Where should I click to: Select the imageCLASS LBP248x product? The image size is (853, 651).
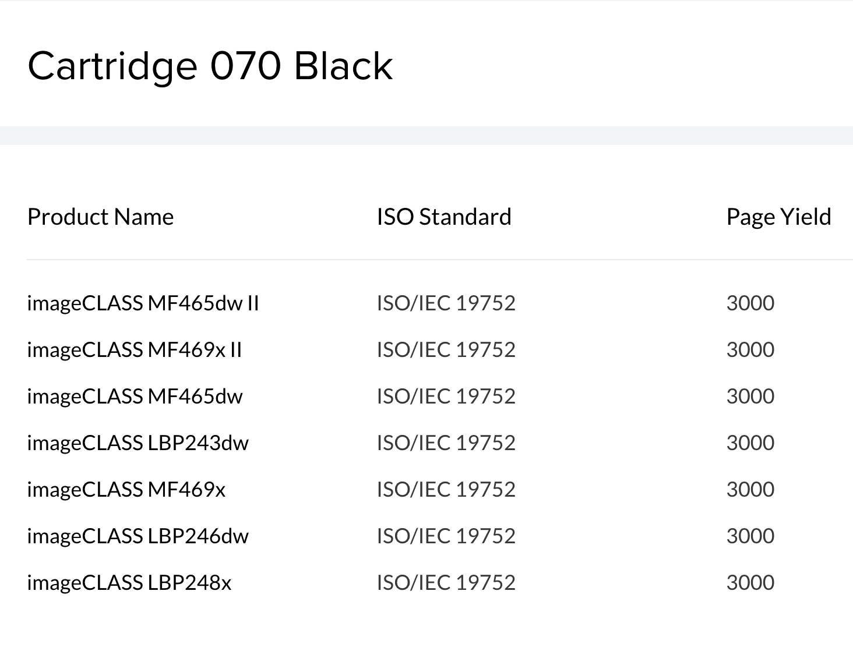[129, 582]
